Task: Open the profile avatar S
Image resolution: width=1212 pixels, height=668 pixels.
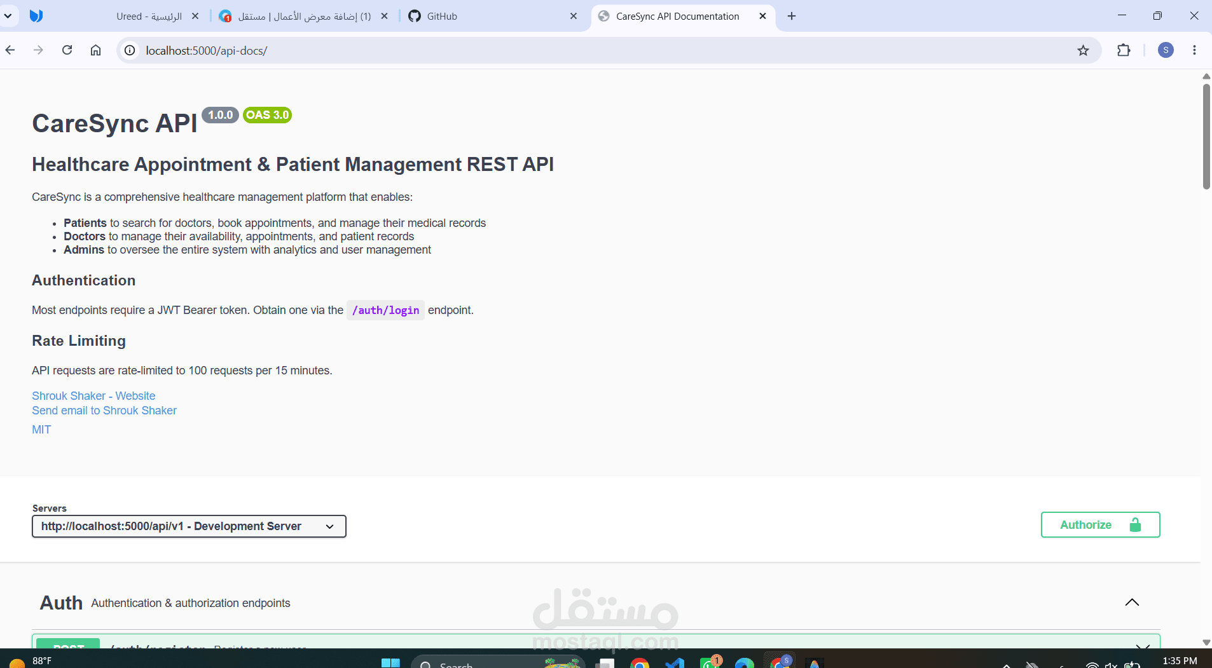Action: point(1166,50)
